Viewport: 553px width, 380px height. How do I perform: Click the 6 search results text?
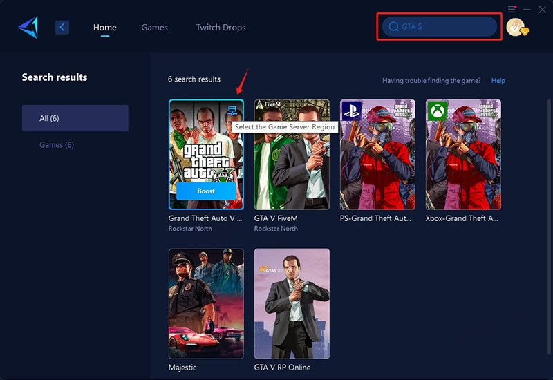click(x=194, y=79)
